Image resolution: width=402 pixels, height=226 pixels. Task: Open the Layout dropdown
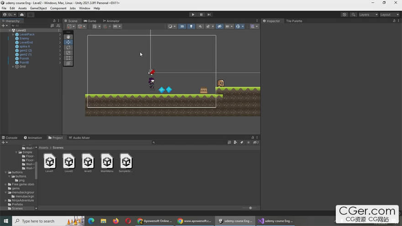point(389,15)
